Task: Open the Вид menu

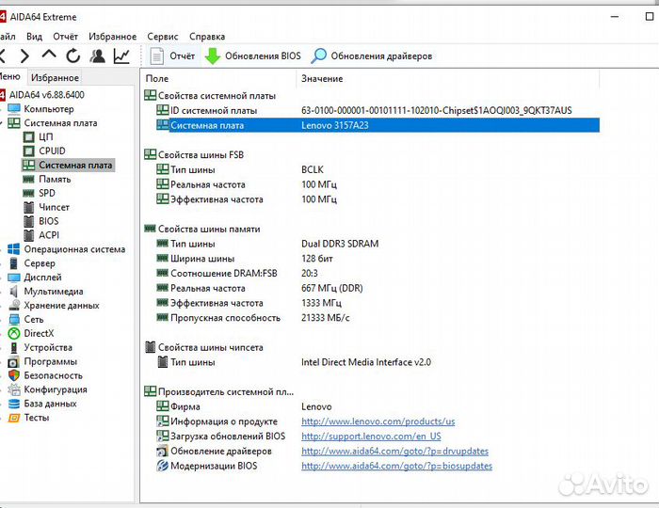Action: click(x=35, y=37)
